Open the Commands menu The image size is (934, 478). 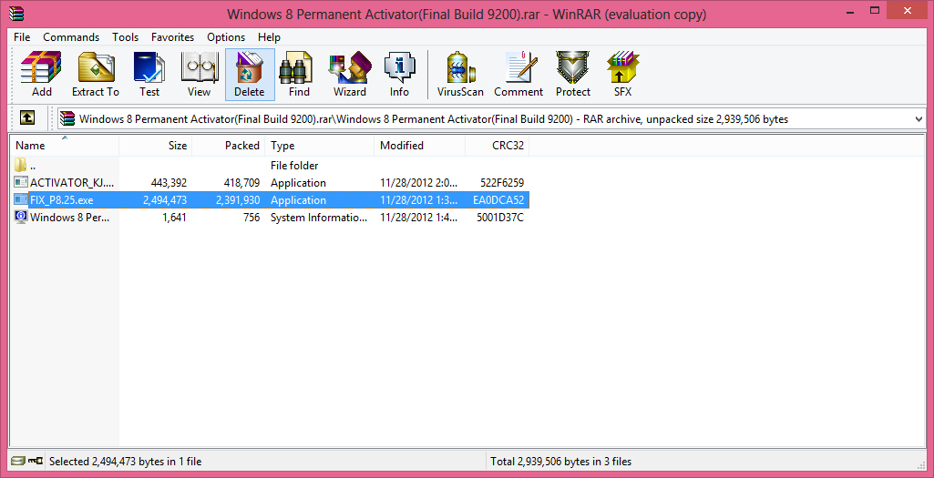coord(71,37)
